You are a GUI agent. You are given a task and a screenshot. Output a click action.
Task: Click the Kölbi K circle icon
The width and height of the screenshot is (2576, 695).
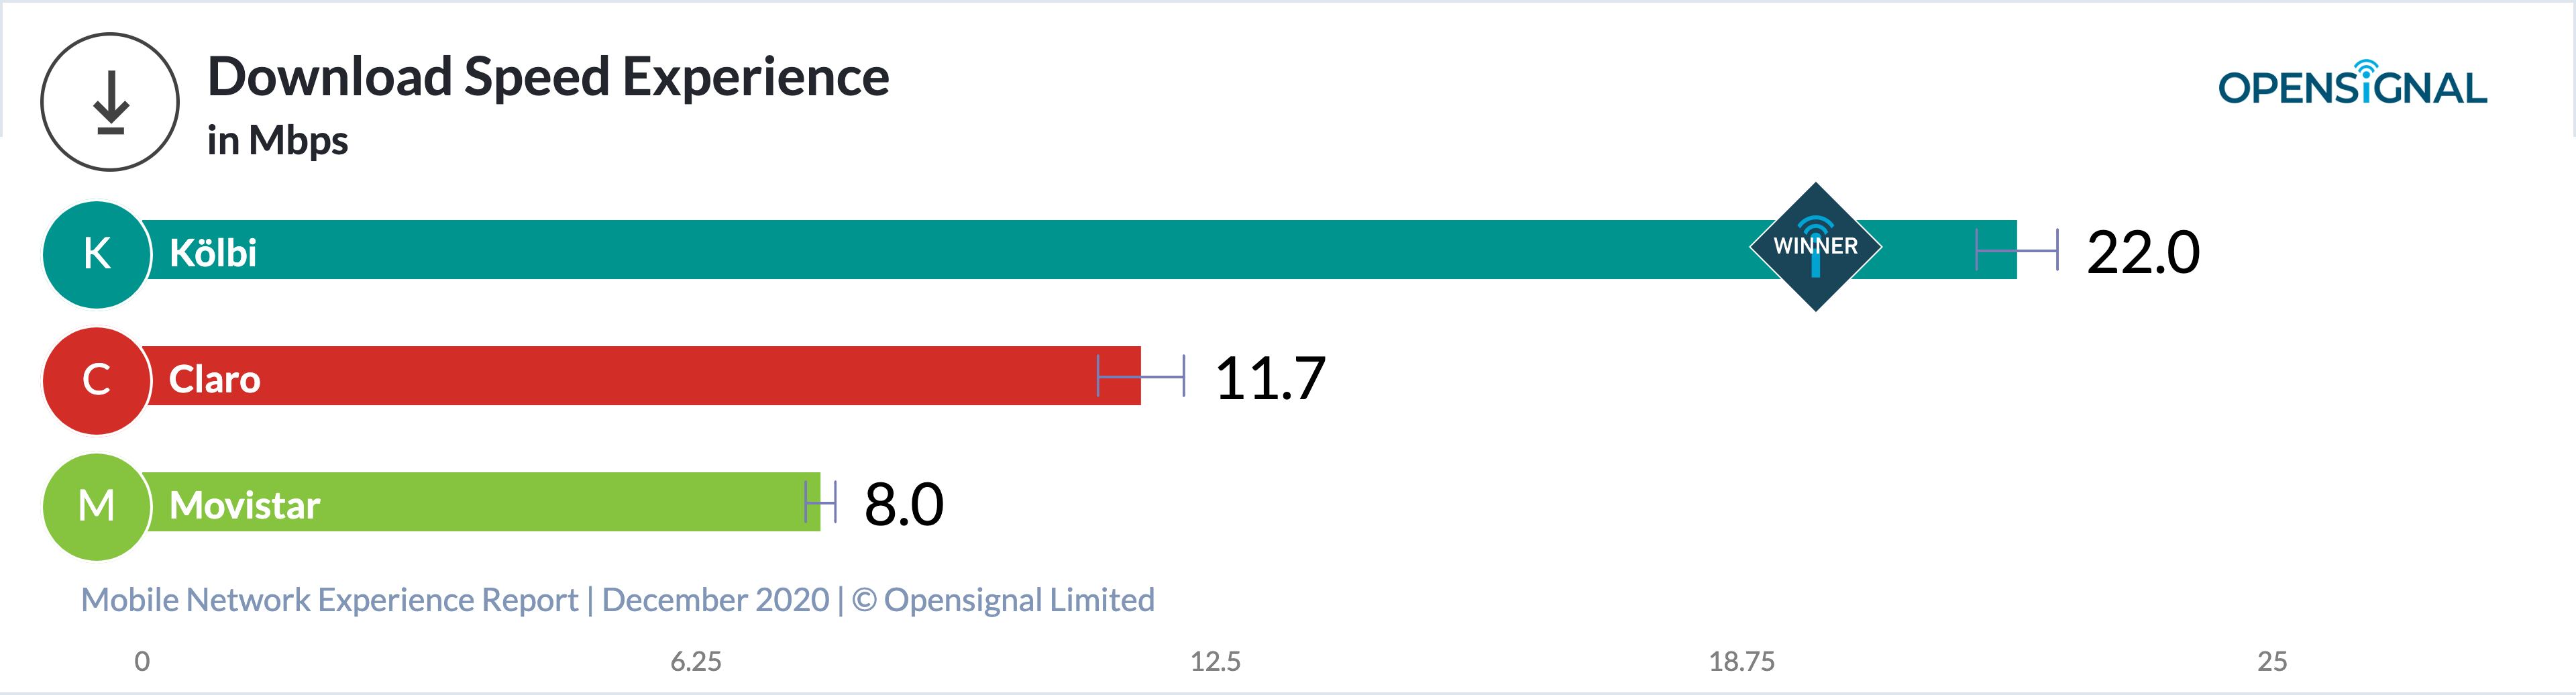(97, 254)
